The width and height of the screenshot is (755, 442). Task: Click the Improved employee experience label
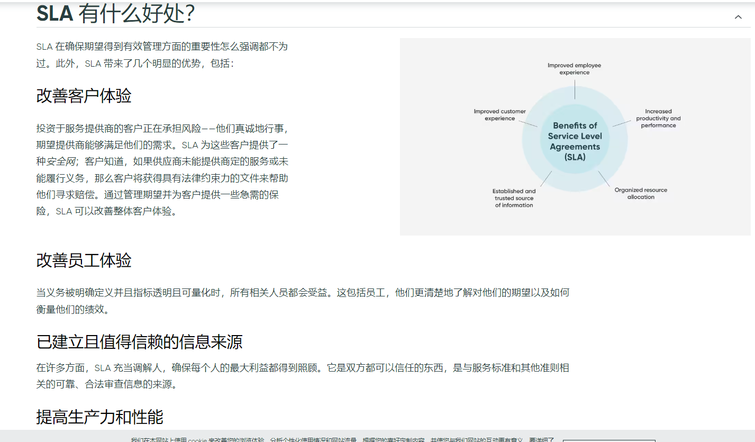coord(574,69)
